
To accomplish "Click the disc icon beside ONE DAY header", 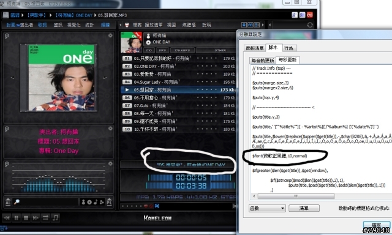I will (x=148, y=42).
